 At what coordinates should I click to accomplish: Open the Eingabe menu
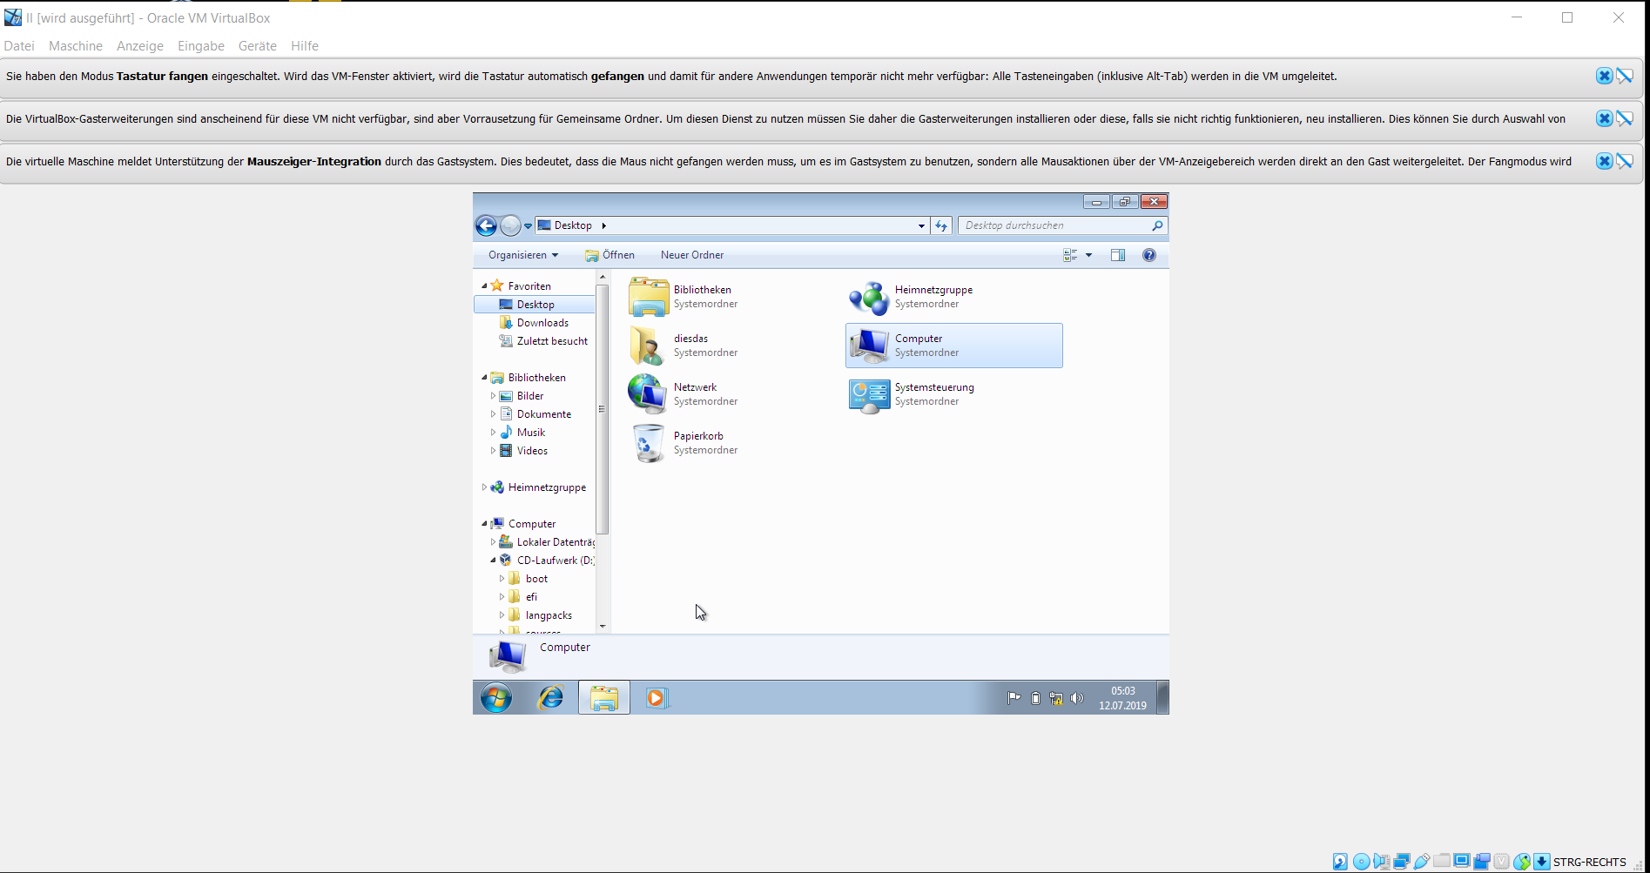point(201,46)
